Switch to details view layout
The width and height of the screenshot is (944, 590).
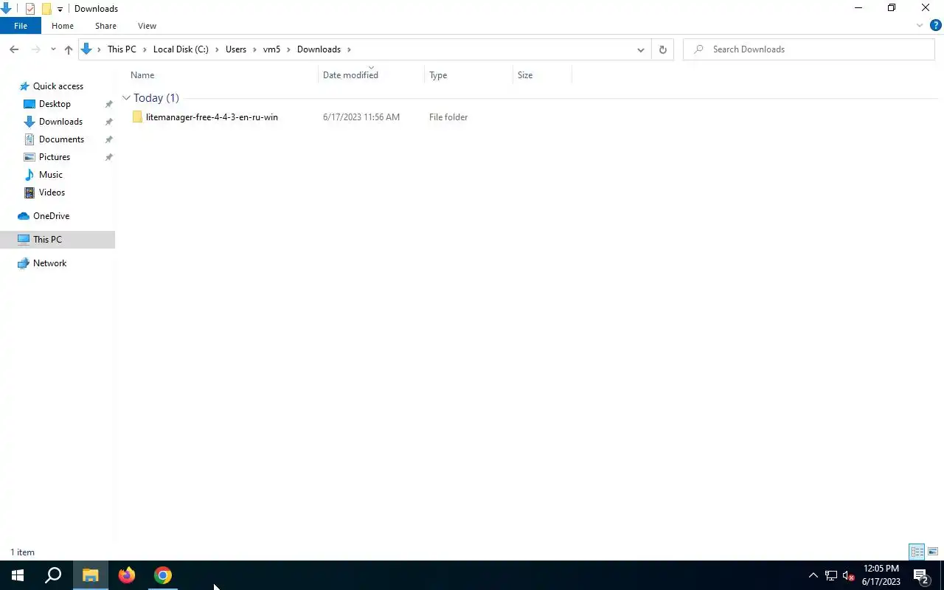click(x=917, y=552)
